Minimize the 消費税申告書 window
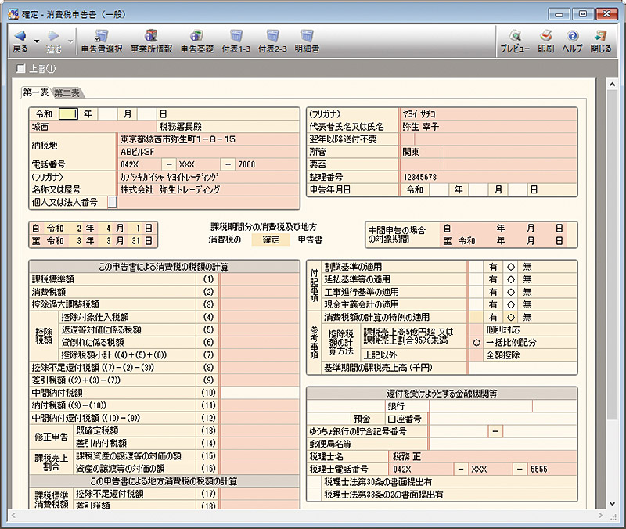The image size is (626, 529). coord(559,14)
